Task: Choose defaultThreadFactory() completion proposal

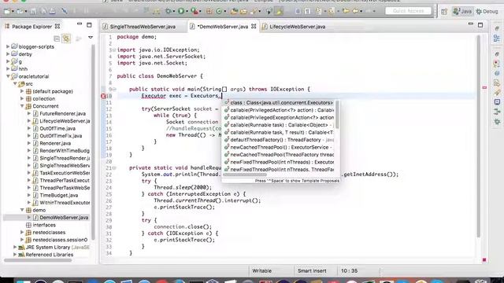Action: [x=279, y=140]
